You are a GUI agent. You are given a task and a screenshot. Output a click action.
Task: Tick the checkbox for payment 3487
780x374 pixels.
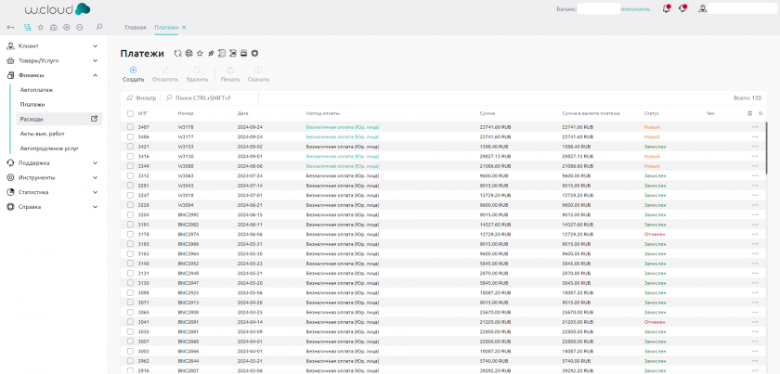(130, 126)
